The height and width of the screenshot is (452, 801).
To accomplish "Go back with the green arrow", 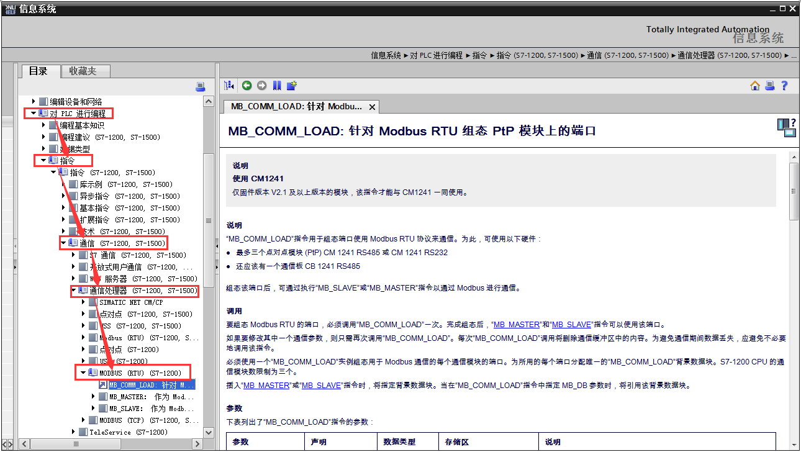I will point(247,85).
